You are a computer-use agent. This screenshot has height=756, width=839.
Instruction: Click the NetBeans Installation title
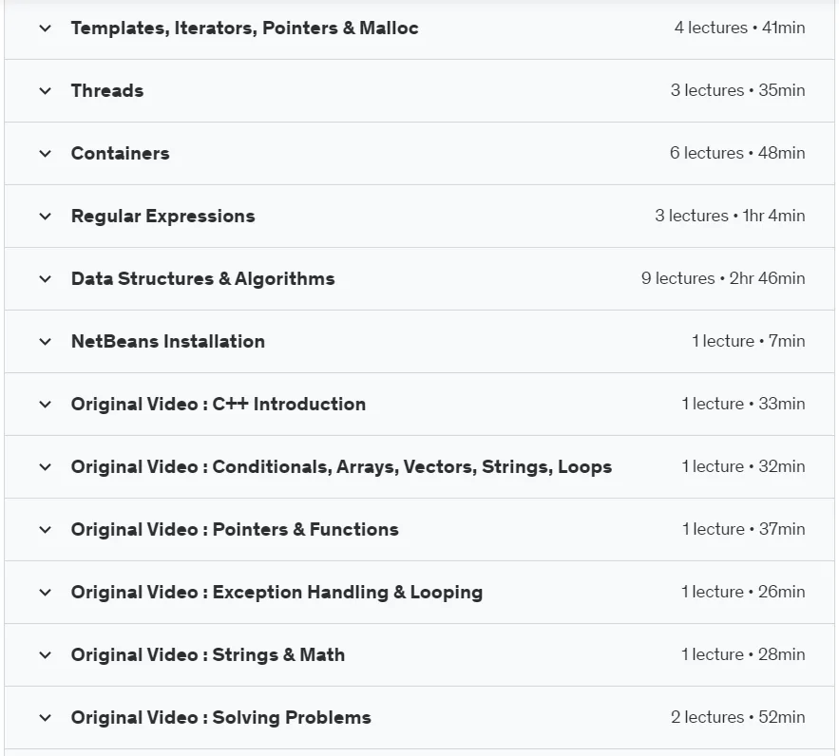pos(168,341)
